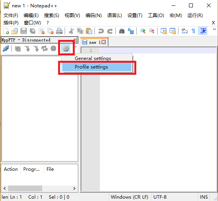Zoom out magnifier icon
The image size is (218, 201).
click(151, 31)
